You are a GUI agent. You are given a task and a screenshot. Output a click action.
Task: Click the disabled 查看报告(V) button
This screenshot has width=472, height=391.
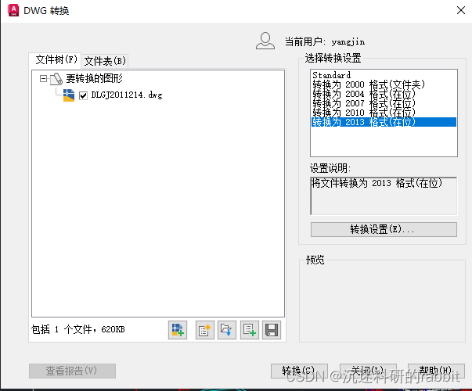coord(72,371)
